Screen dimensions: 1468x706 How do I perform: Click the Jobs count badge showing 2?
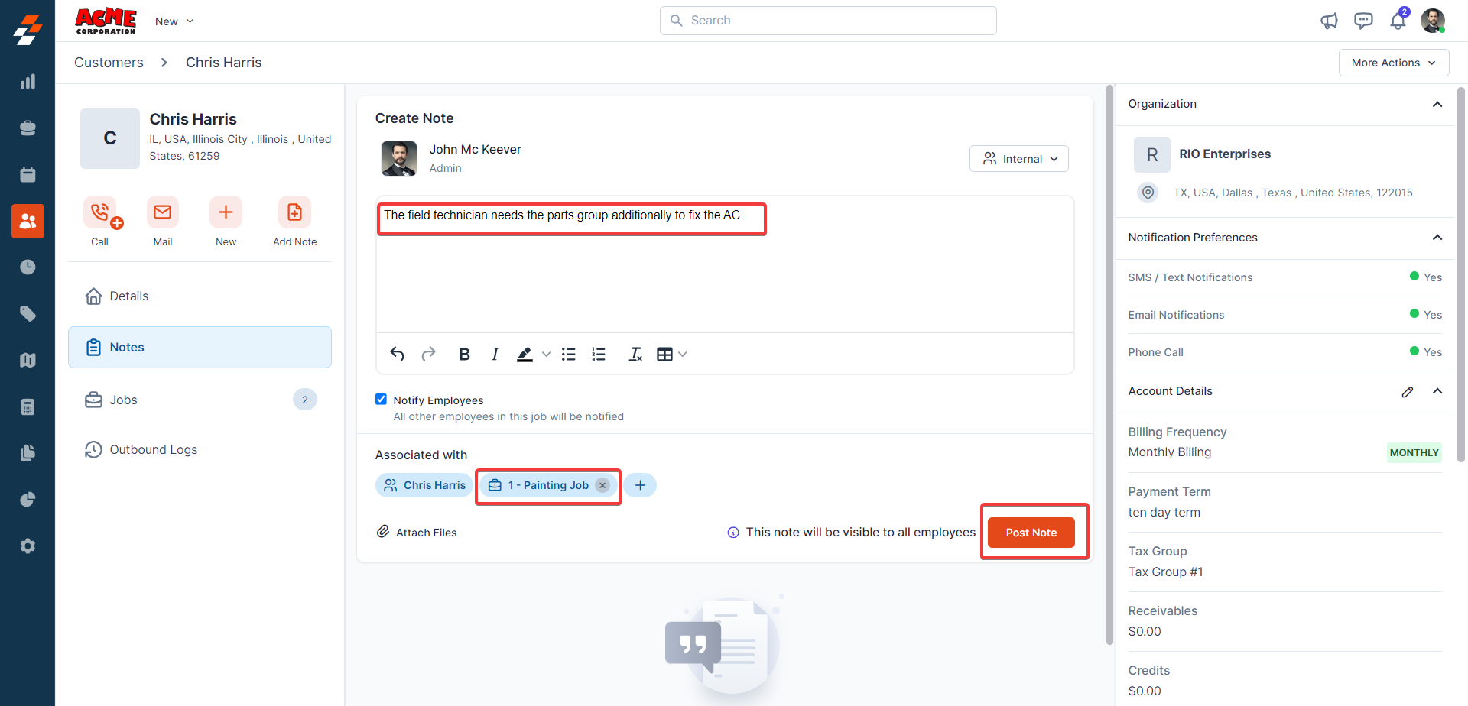coord(305,400)
